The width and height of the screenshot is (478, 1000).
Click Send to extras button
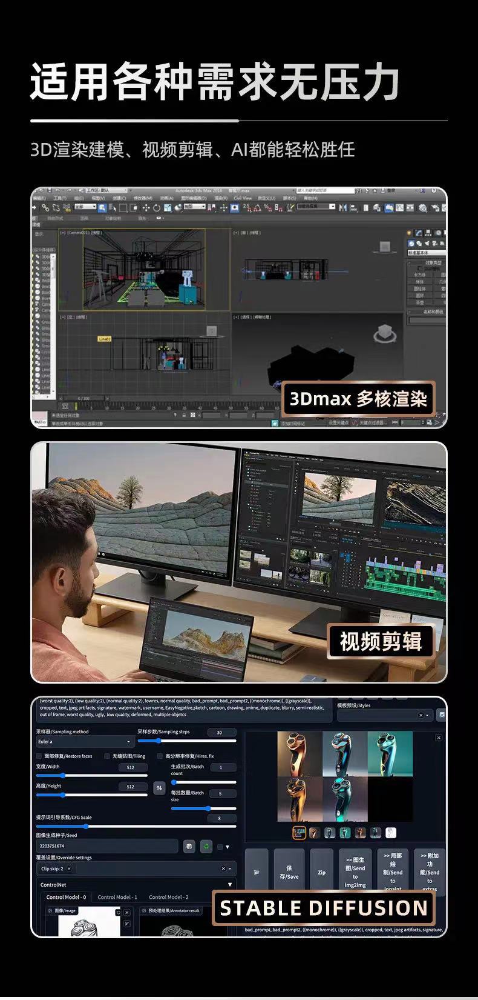tap(430, 872)
